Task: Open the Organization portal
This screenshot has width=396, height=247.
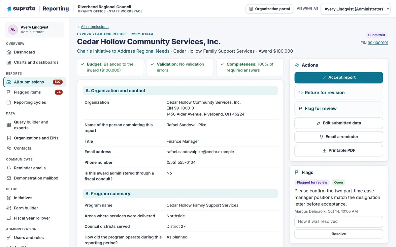Action: (270, 9)
